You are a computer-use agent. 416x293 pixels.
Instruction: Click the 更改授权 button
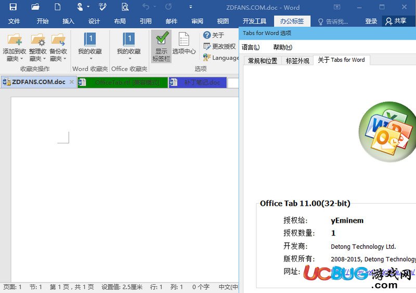coord(219,46)
